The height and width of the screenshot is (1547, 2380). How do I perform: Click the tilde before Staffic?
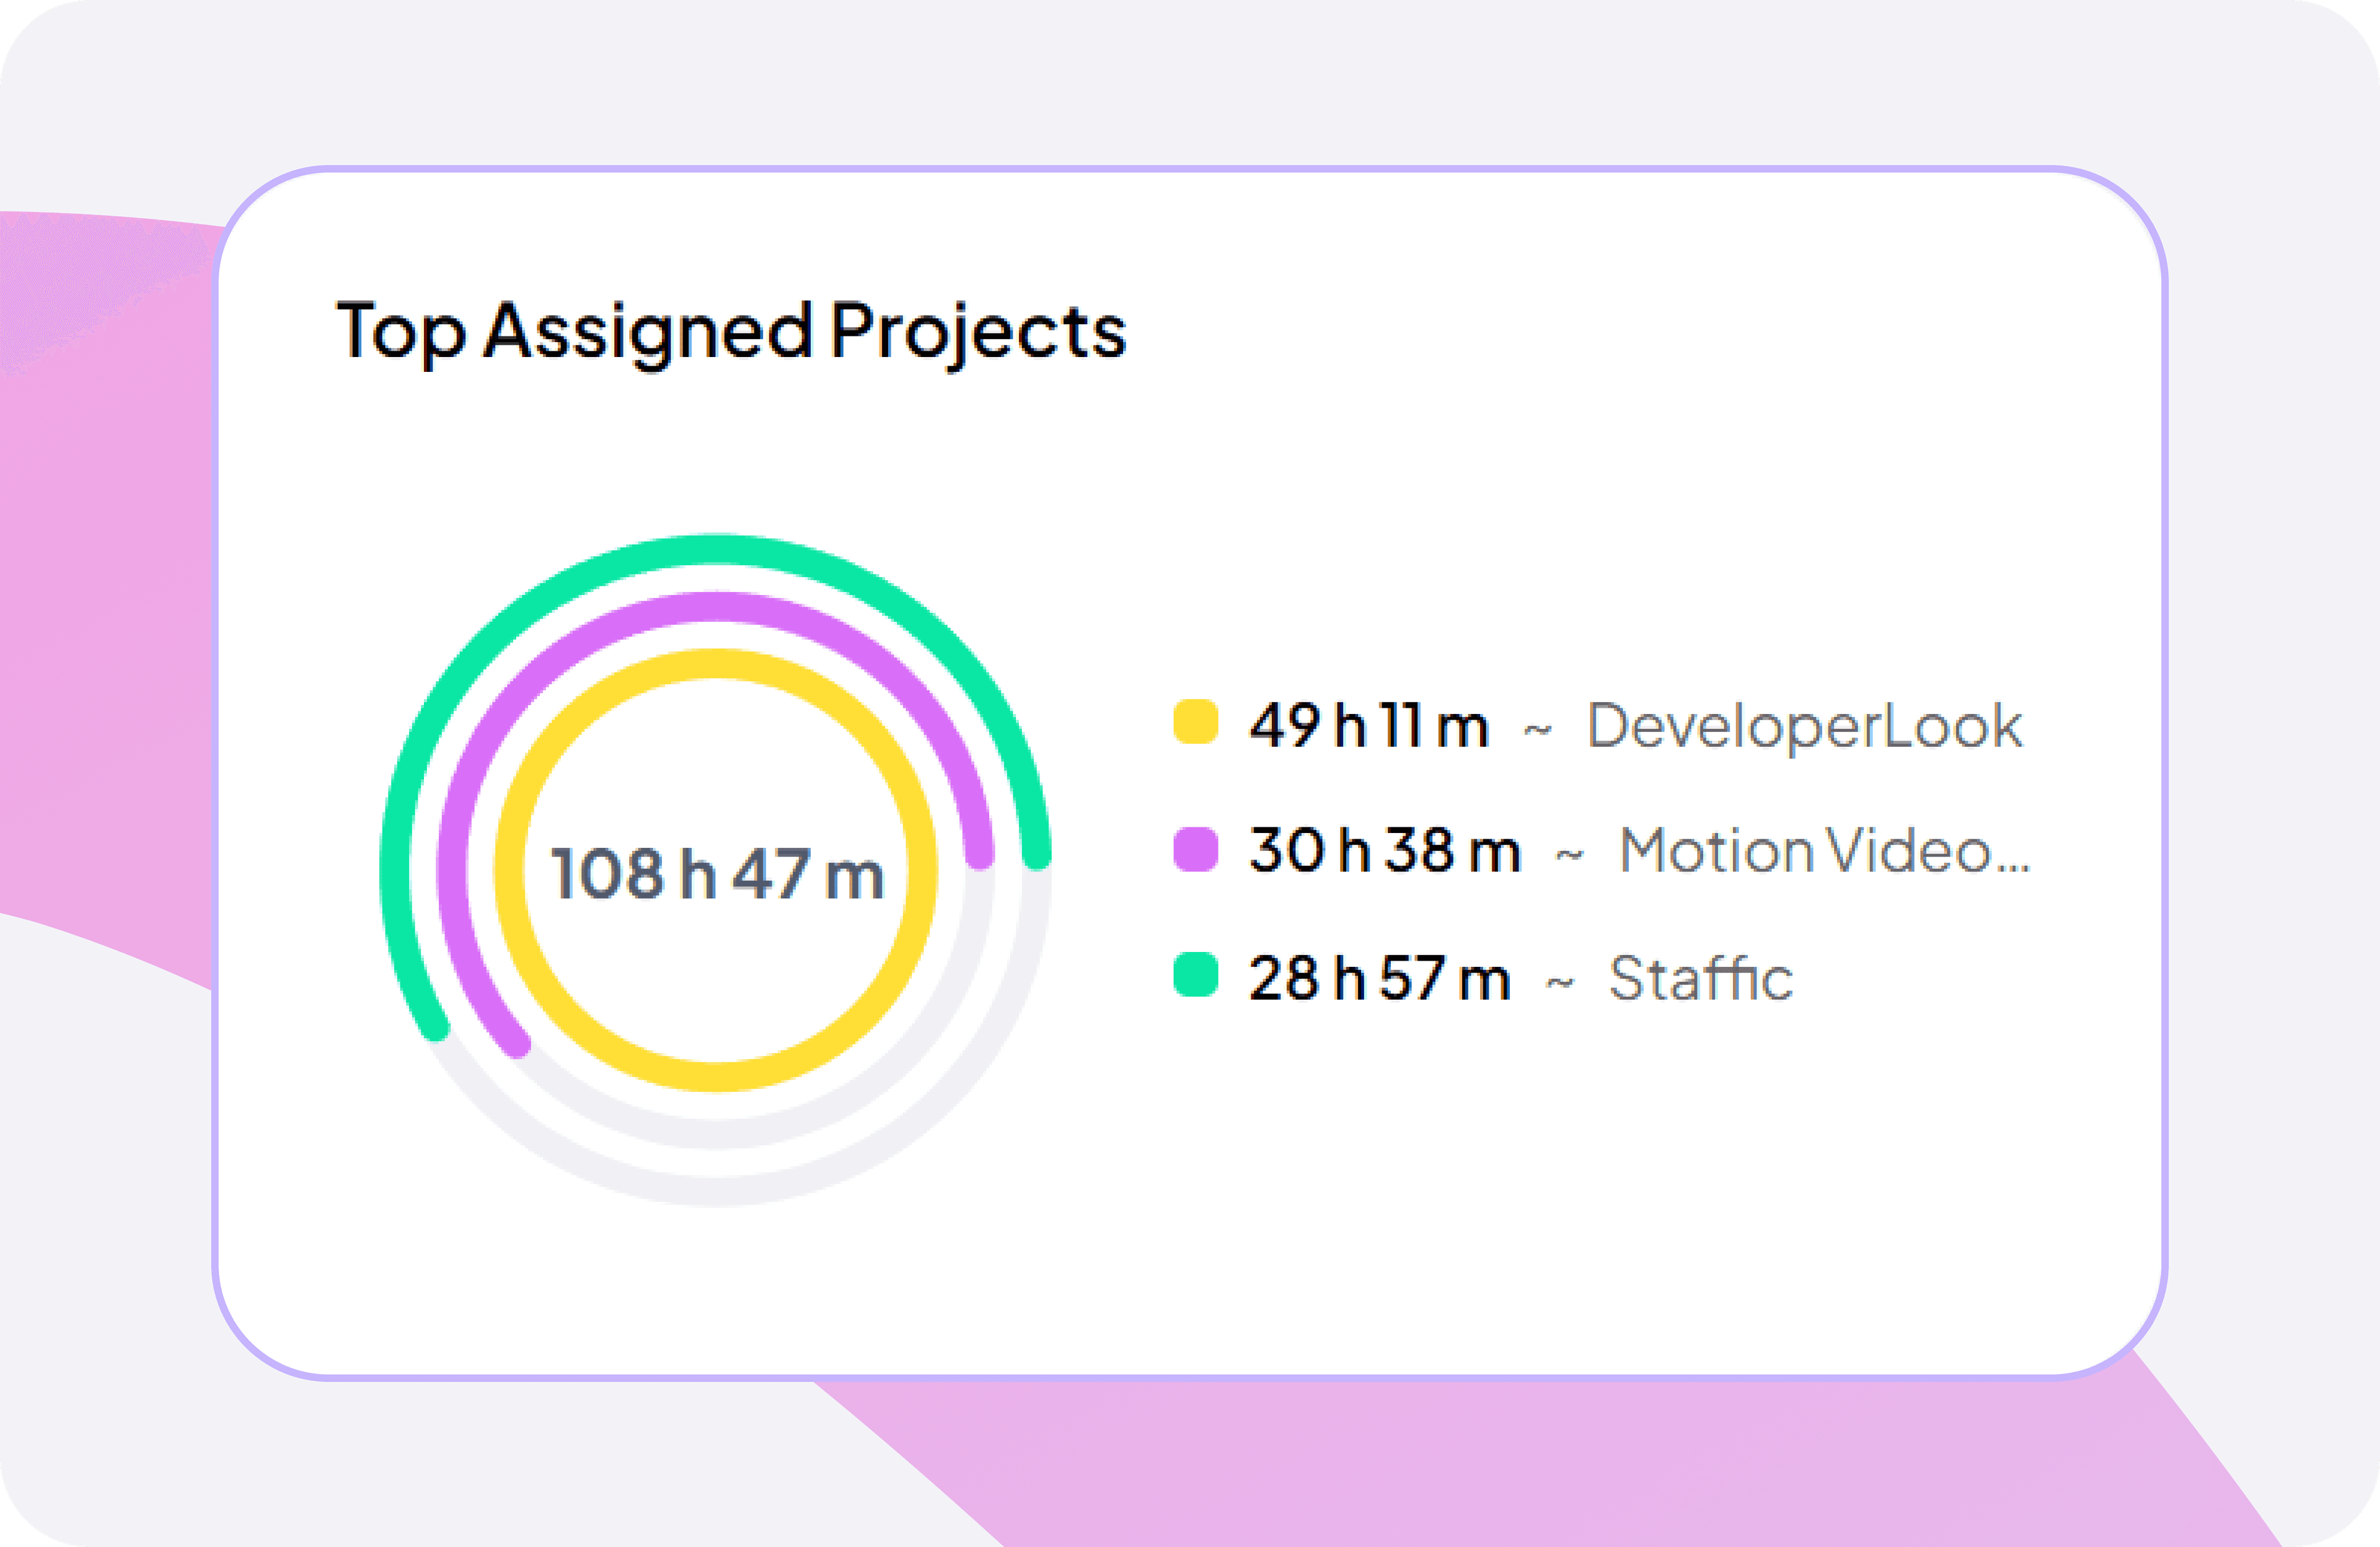1560,984
